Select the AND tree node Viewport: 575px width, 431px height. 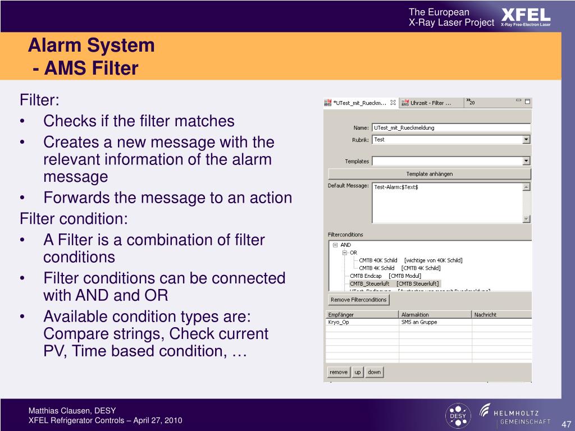pos(345,245)
